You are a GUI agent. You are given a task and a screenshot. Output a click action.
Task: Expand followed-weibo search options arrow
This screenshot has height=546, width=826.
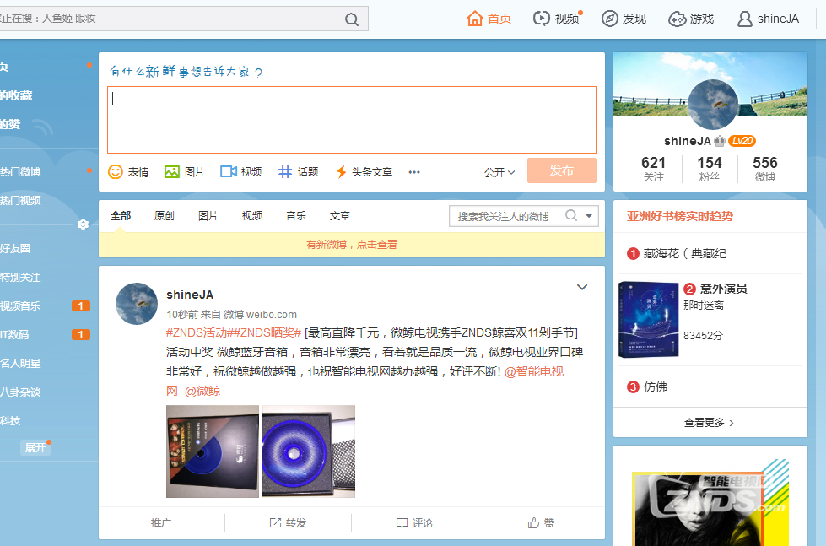point(589,215)
